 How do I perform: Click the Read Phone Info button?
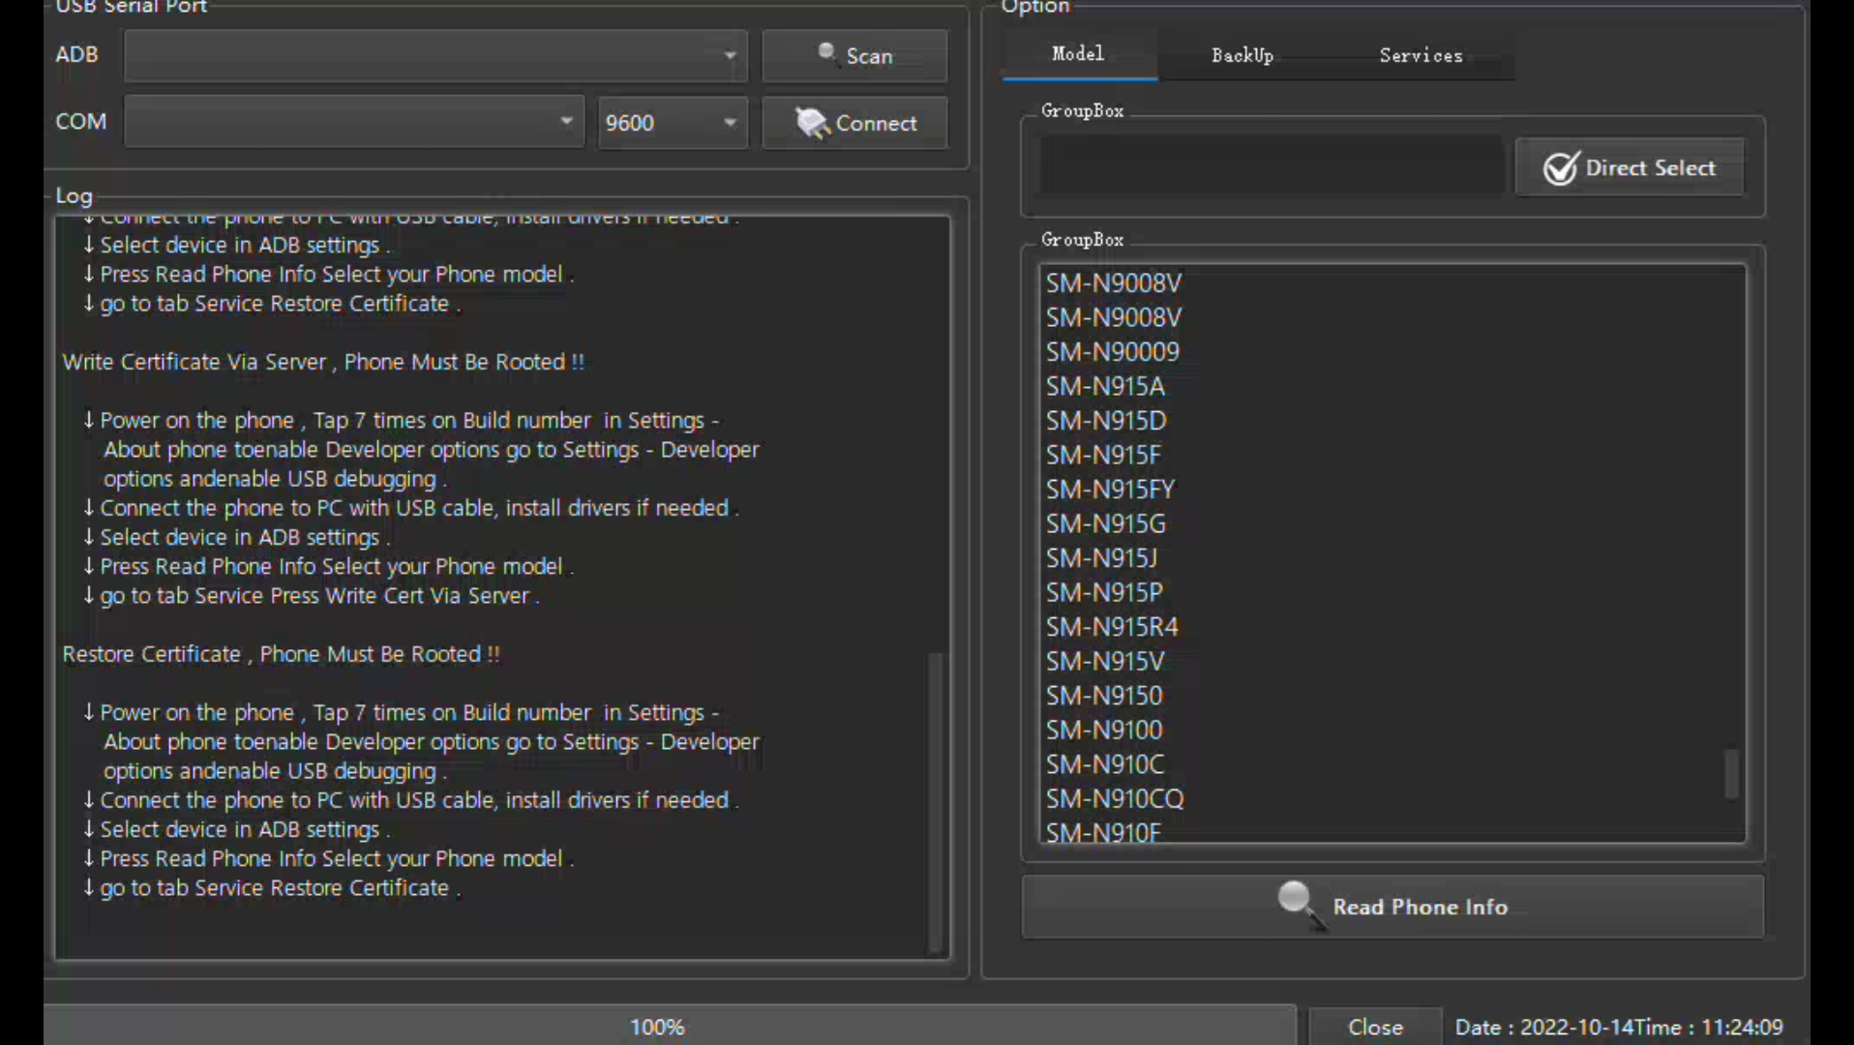click(x=1392, y=907)
